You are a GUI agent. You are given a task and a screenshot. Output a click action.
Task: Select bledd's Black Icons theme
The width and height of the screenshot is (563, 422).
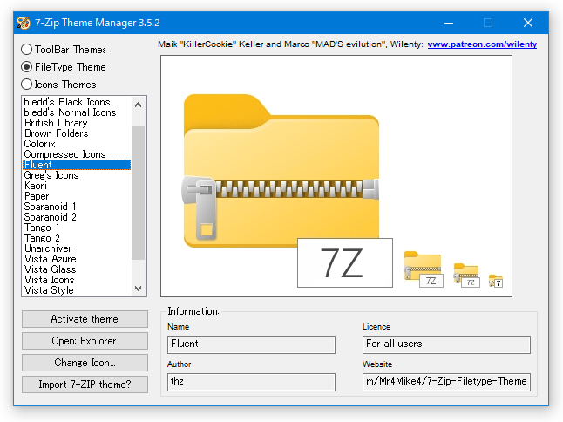(77, 102)
